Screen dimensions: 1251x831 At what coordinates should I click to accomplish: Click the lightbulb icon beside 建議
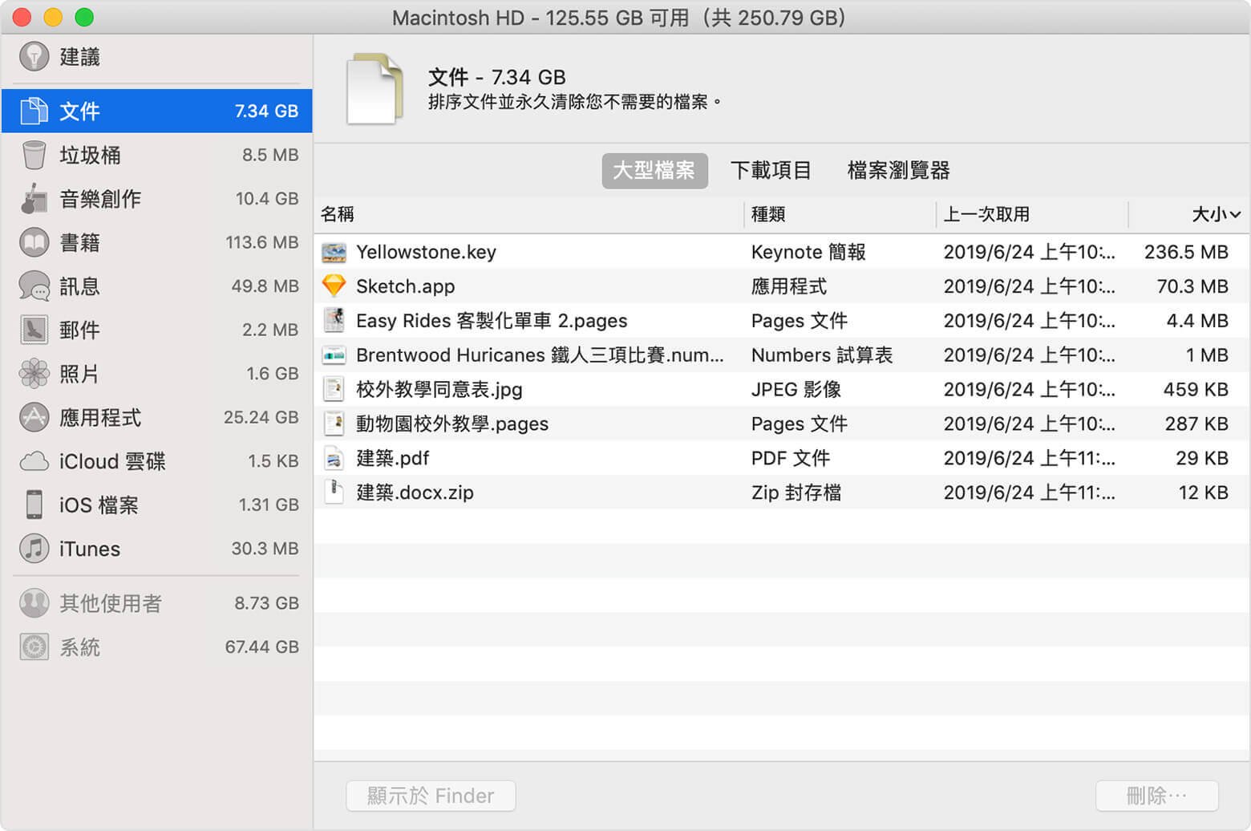point(34,56)
